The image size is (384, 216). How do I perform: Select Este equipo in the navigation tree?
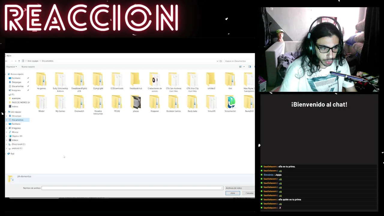pos(16,112)
